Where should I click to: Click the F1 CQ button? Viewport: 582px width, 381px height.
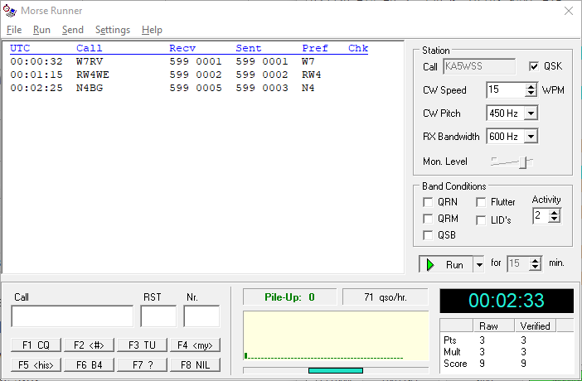coord(36,345)
